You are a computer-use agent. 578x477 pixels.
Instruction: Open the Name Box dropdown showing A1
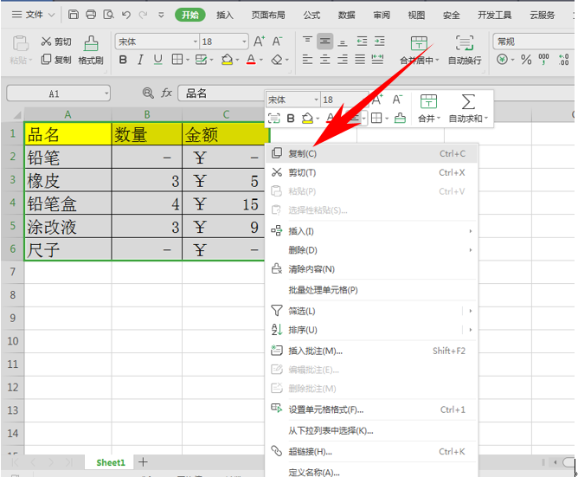(106, 93)
